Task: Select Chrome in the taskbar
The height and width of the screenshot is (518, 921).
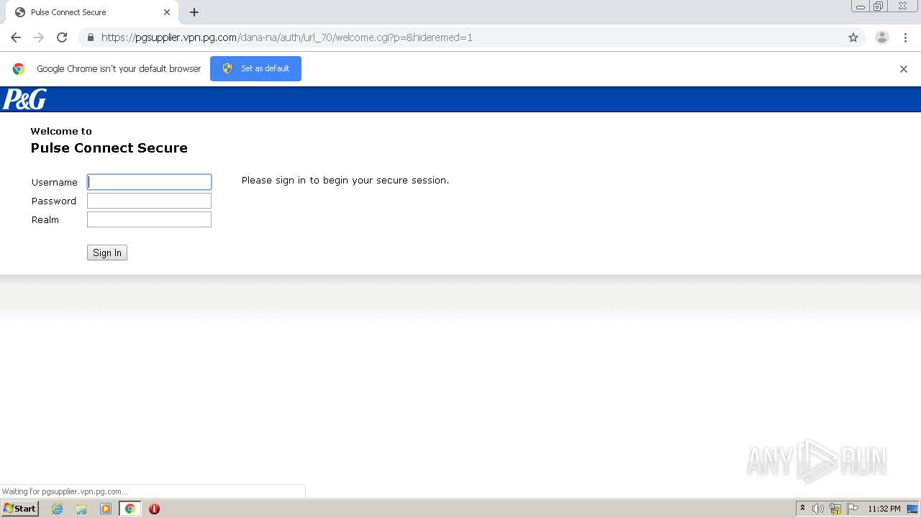Action: 130,509
